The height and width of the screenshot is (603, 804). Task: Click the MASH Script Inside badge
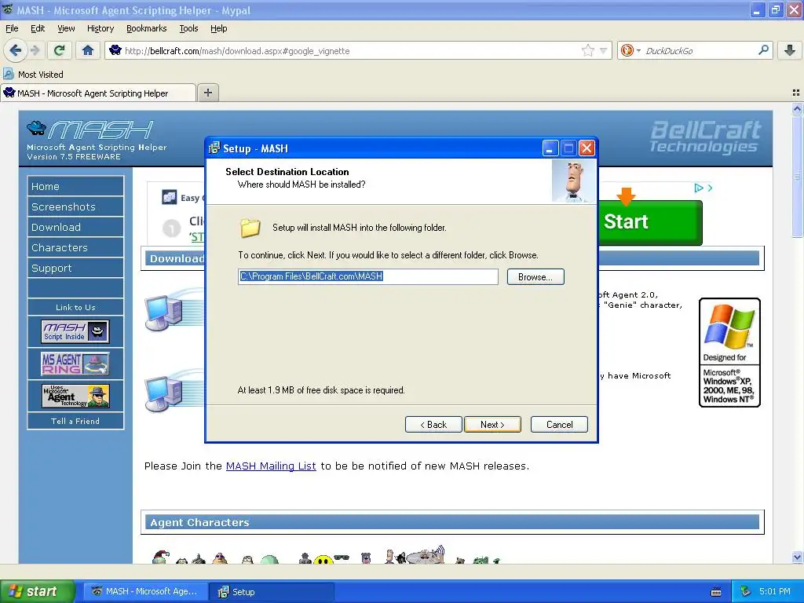click(75, 331)
